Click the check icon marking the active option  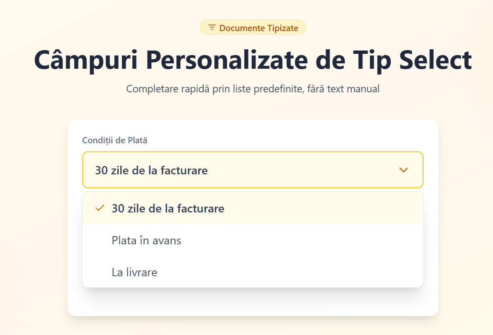pos(100,208)
